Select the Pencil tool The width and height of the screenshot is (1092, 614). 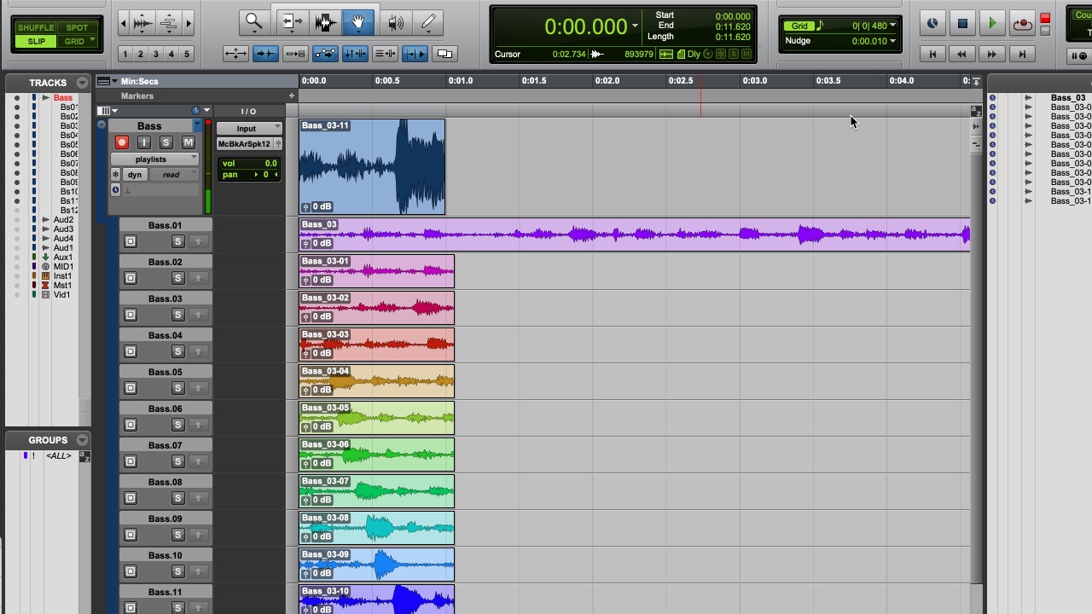(x=427, y=22)
